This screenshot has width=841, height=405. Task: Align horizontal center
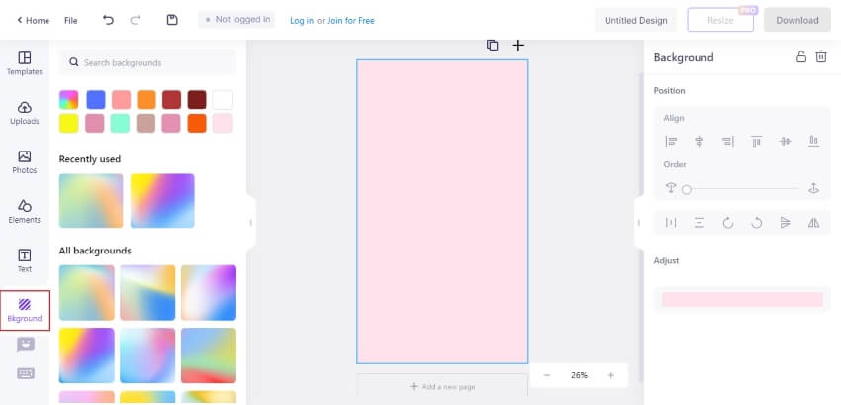699,142
